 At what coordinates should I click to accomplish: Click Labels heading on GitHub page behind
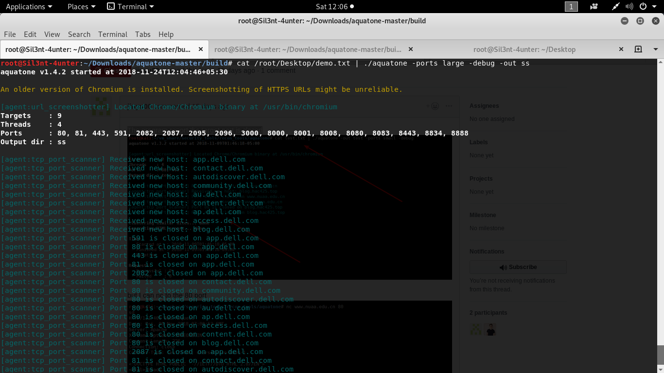coord(479,142)
